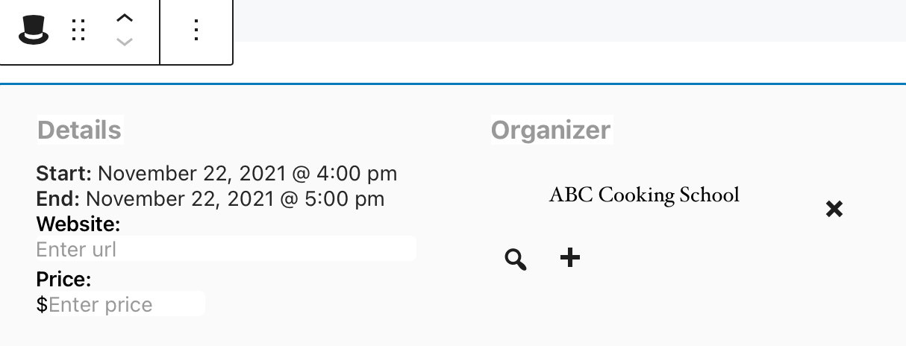Remove ABC Cooking School organizer
906x346 pixels.
(834, 209)
